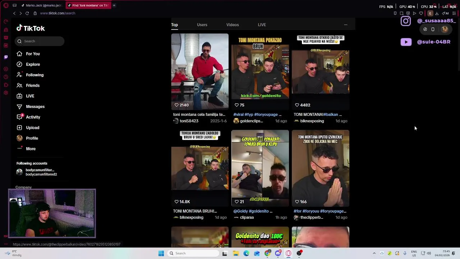Open the followed bodycamunfilter account
This screenshot has width=460, height=259.
coord(37,172)
